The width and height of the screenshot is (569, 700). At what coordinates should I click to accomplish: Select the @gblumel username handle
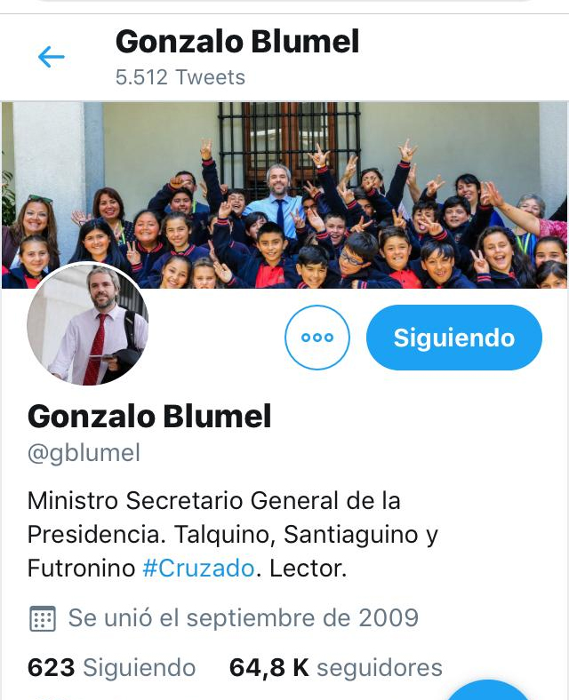(x=84, y=453)
